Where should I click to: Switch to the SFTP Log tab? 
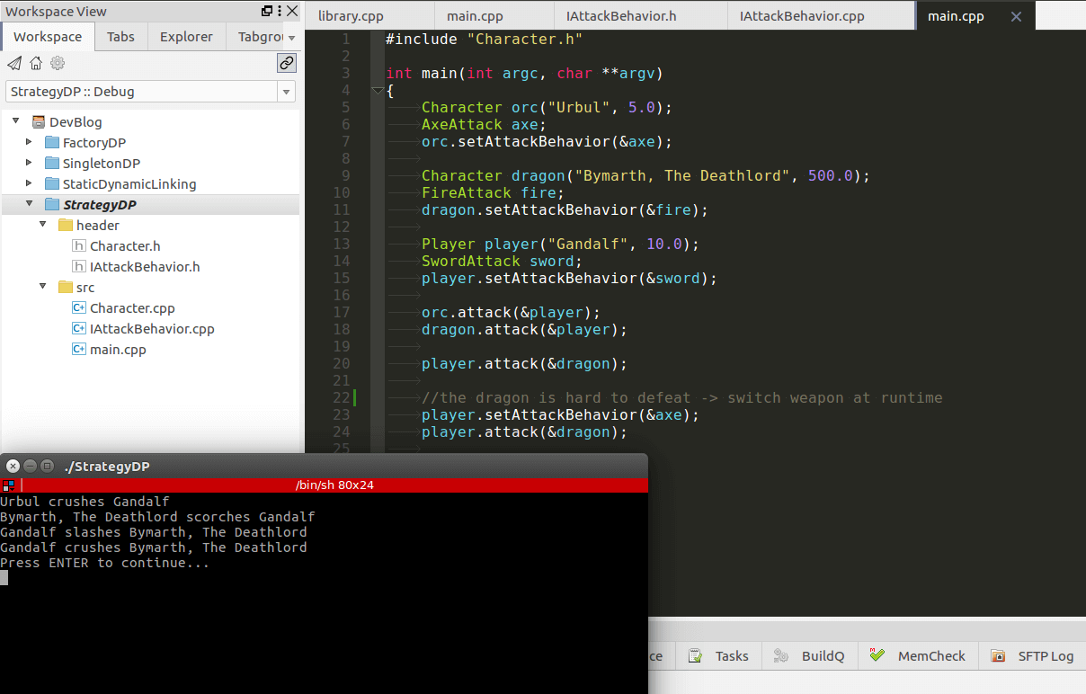(1045, 656)
